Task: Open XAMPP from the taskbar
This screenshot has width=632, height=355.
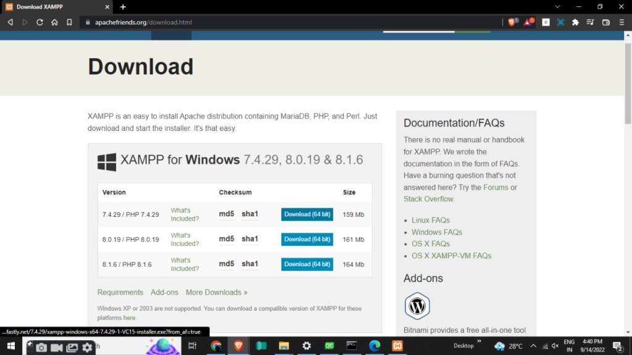Action: 399,346
